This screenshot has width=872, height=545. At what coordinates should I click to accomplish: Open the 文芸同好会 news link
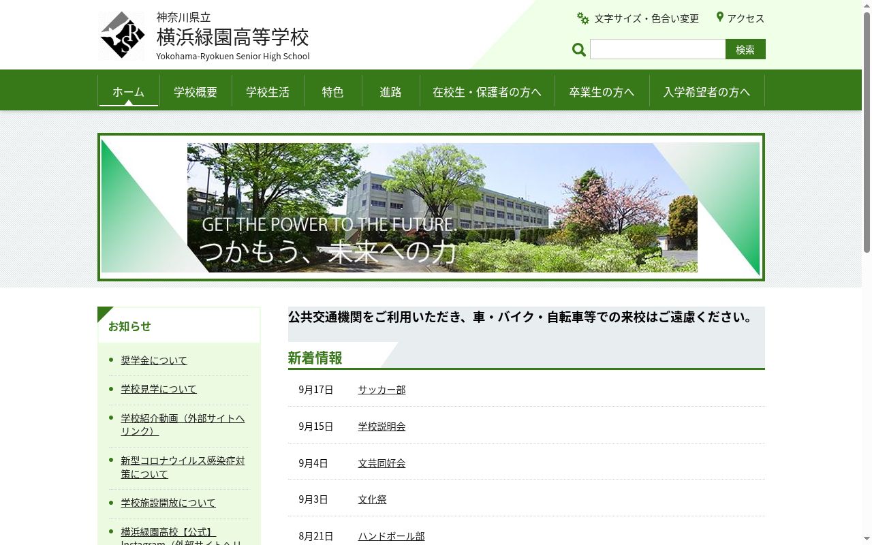(x=382, y=463)
